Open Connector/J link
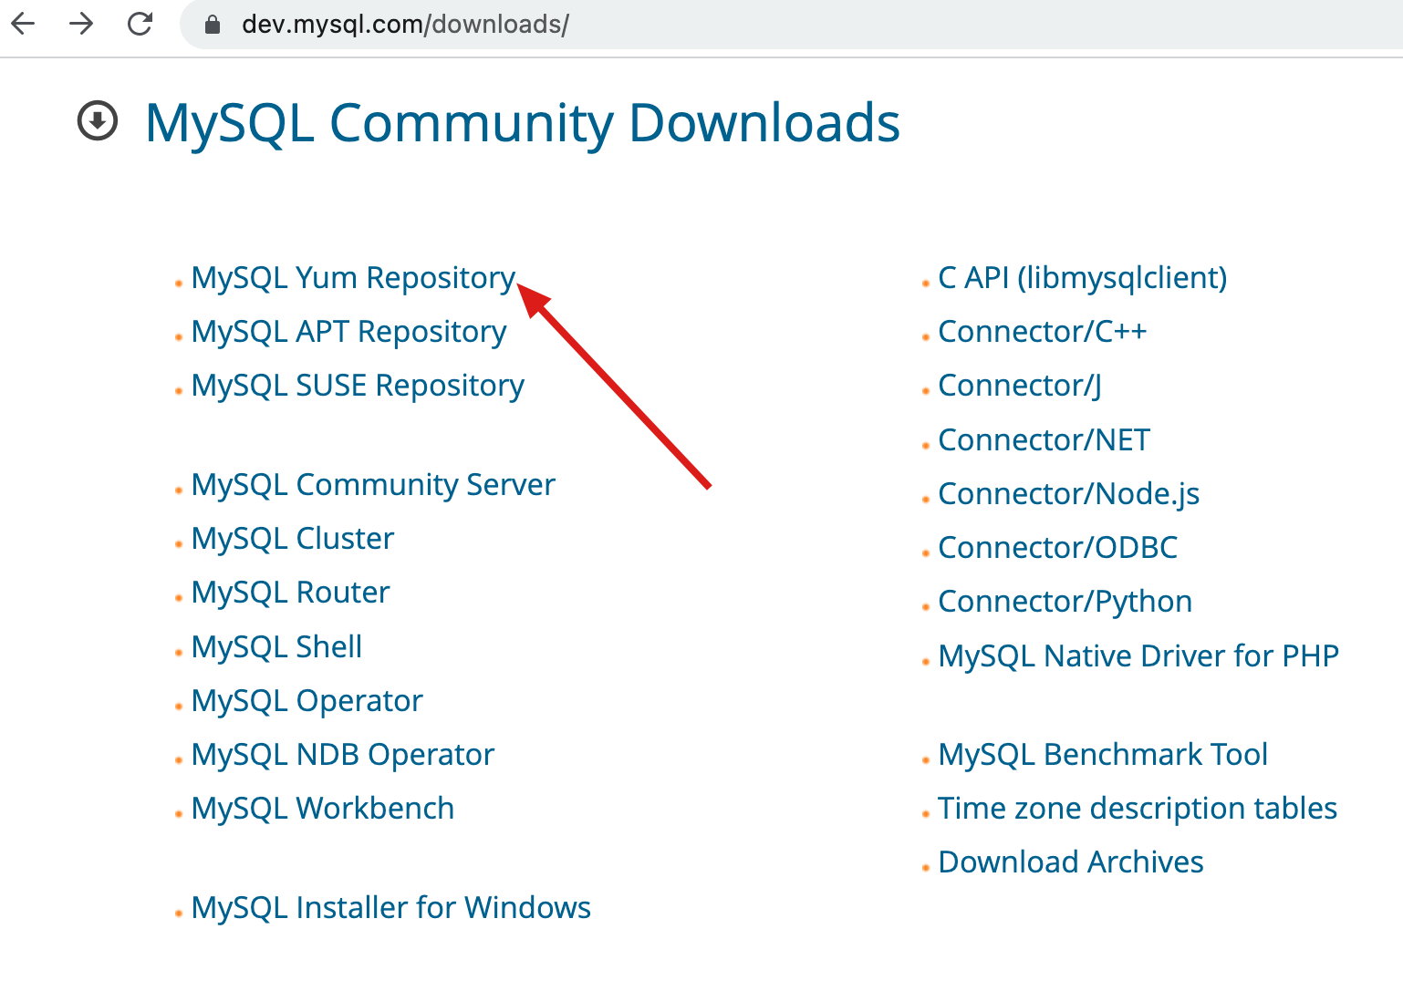This screenshot has height=1001, width=1403. [x=1020, y=386]
